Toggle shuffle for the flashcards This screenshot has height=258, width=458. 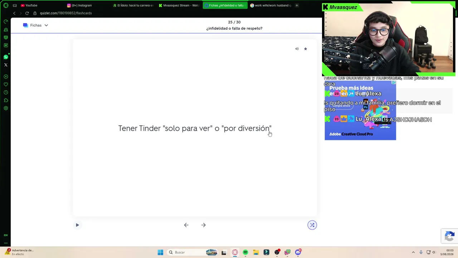(312, 225)
